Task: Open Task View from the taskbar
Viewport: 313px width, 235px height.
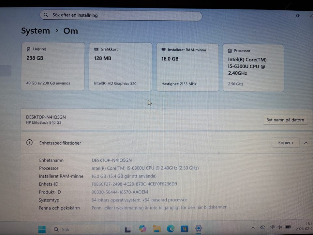Action: 128,229
